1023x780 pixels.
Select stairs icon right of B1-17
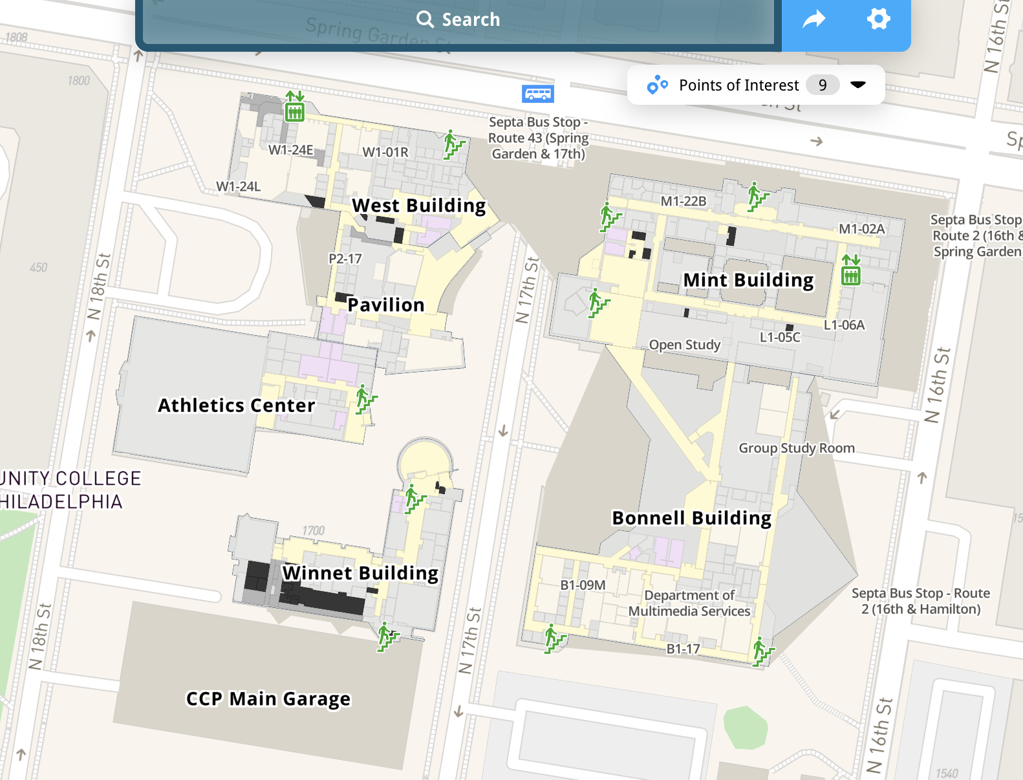pos(762,651)
